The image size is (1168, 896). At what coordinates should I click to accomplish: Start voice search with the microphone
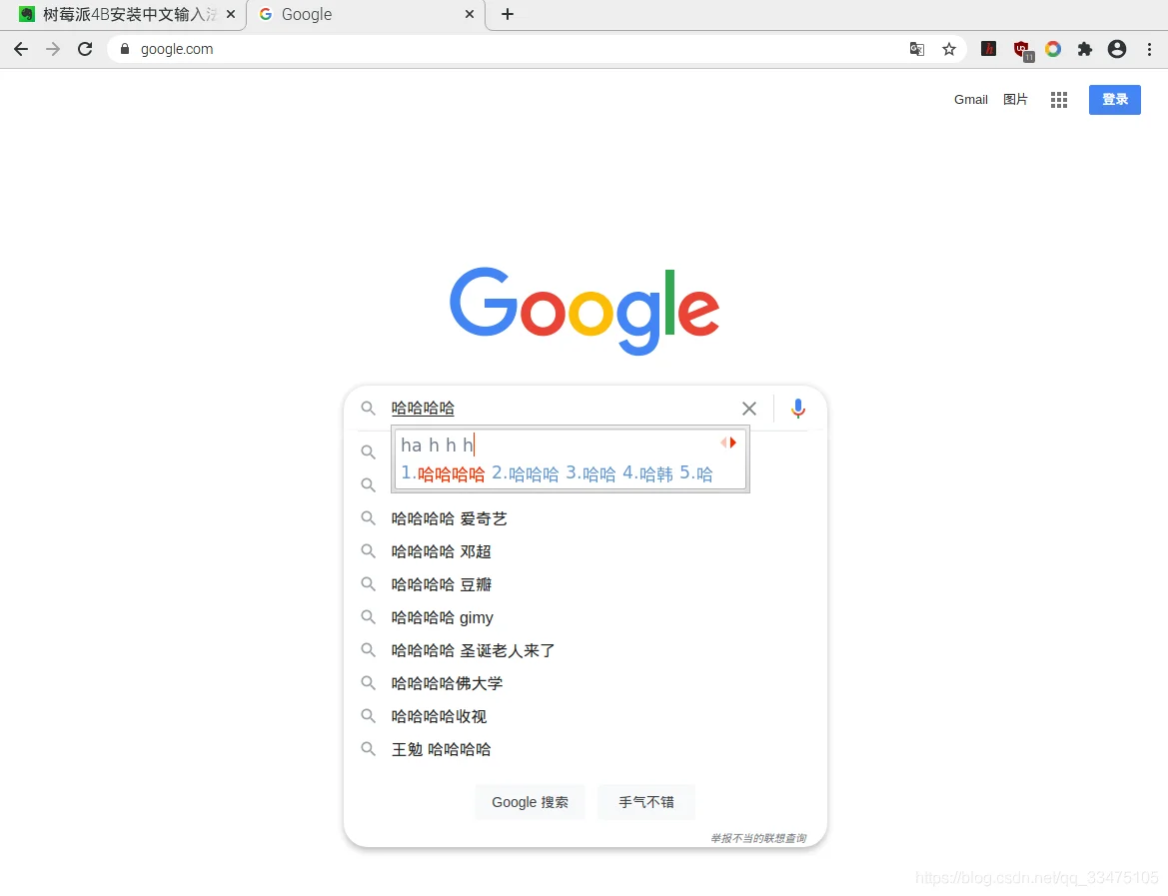pos(797,409)
